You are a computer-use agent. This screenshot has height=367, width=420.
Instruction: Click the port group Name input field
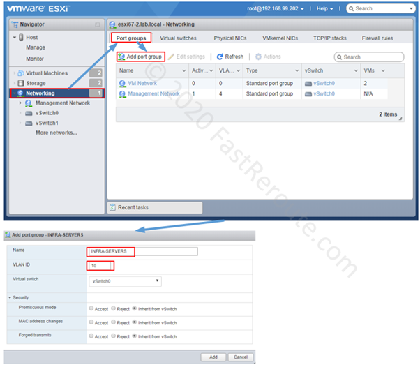coord(143,251)
